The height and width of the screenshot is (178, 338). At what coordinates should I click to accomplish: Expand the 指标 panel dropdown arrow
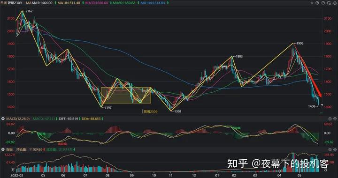[x=3, y=149]
